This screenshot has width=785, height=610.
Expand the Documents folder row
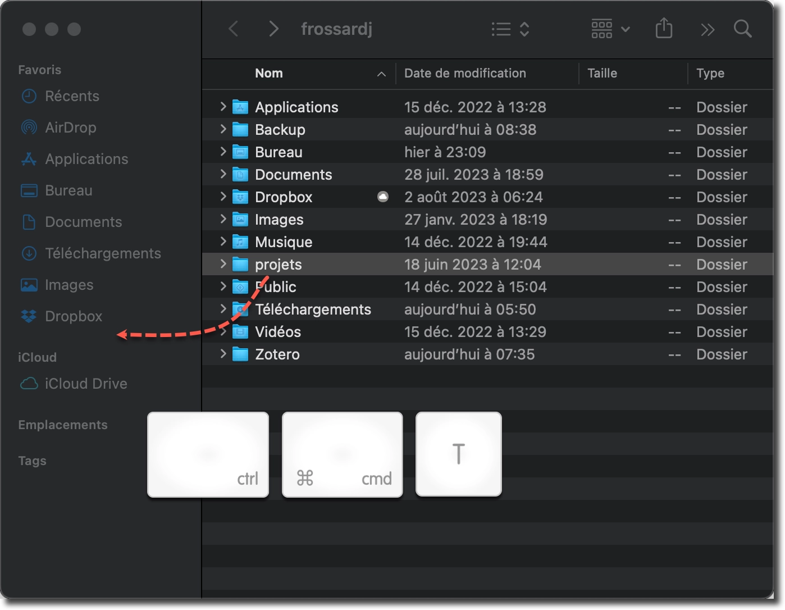(x=223, y=174)
